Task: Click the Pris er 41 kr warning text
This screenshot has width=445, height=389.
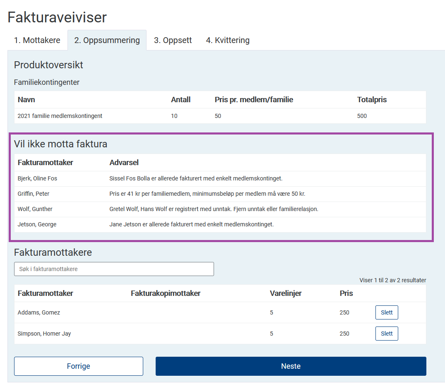Action: pos(207,194)
